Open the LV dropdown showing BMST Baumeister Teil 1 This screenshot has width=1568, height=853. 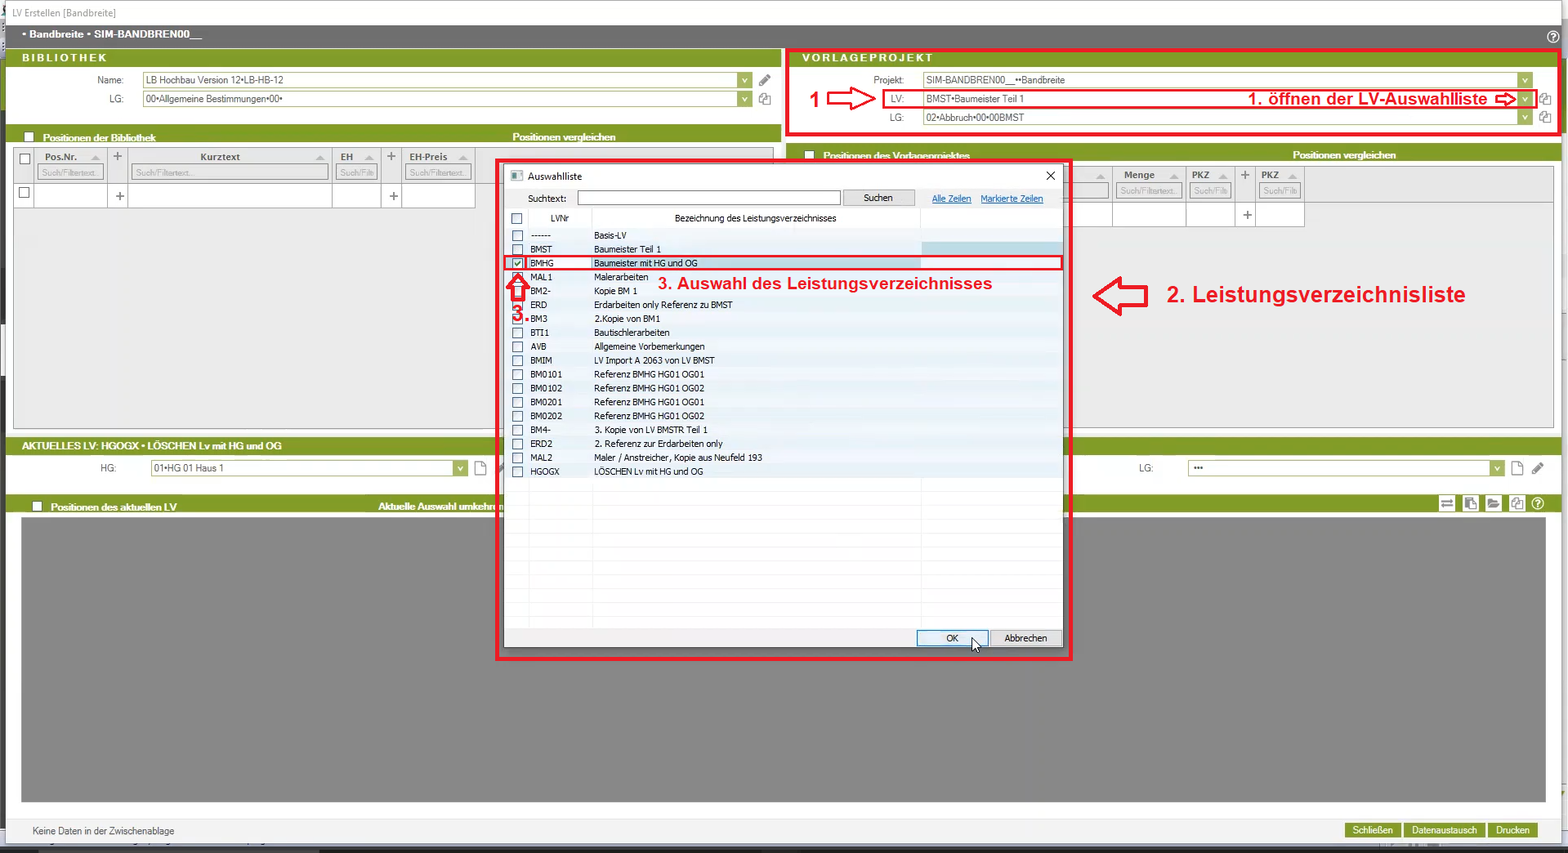pyautogui.click(x=1525, y=99)
